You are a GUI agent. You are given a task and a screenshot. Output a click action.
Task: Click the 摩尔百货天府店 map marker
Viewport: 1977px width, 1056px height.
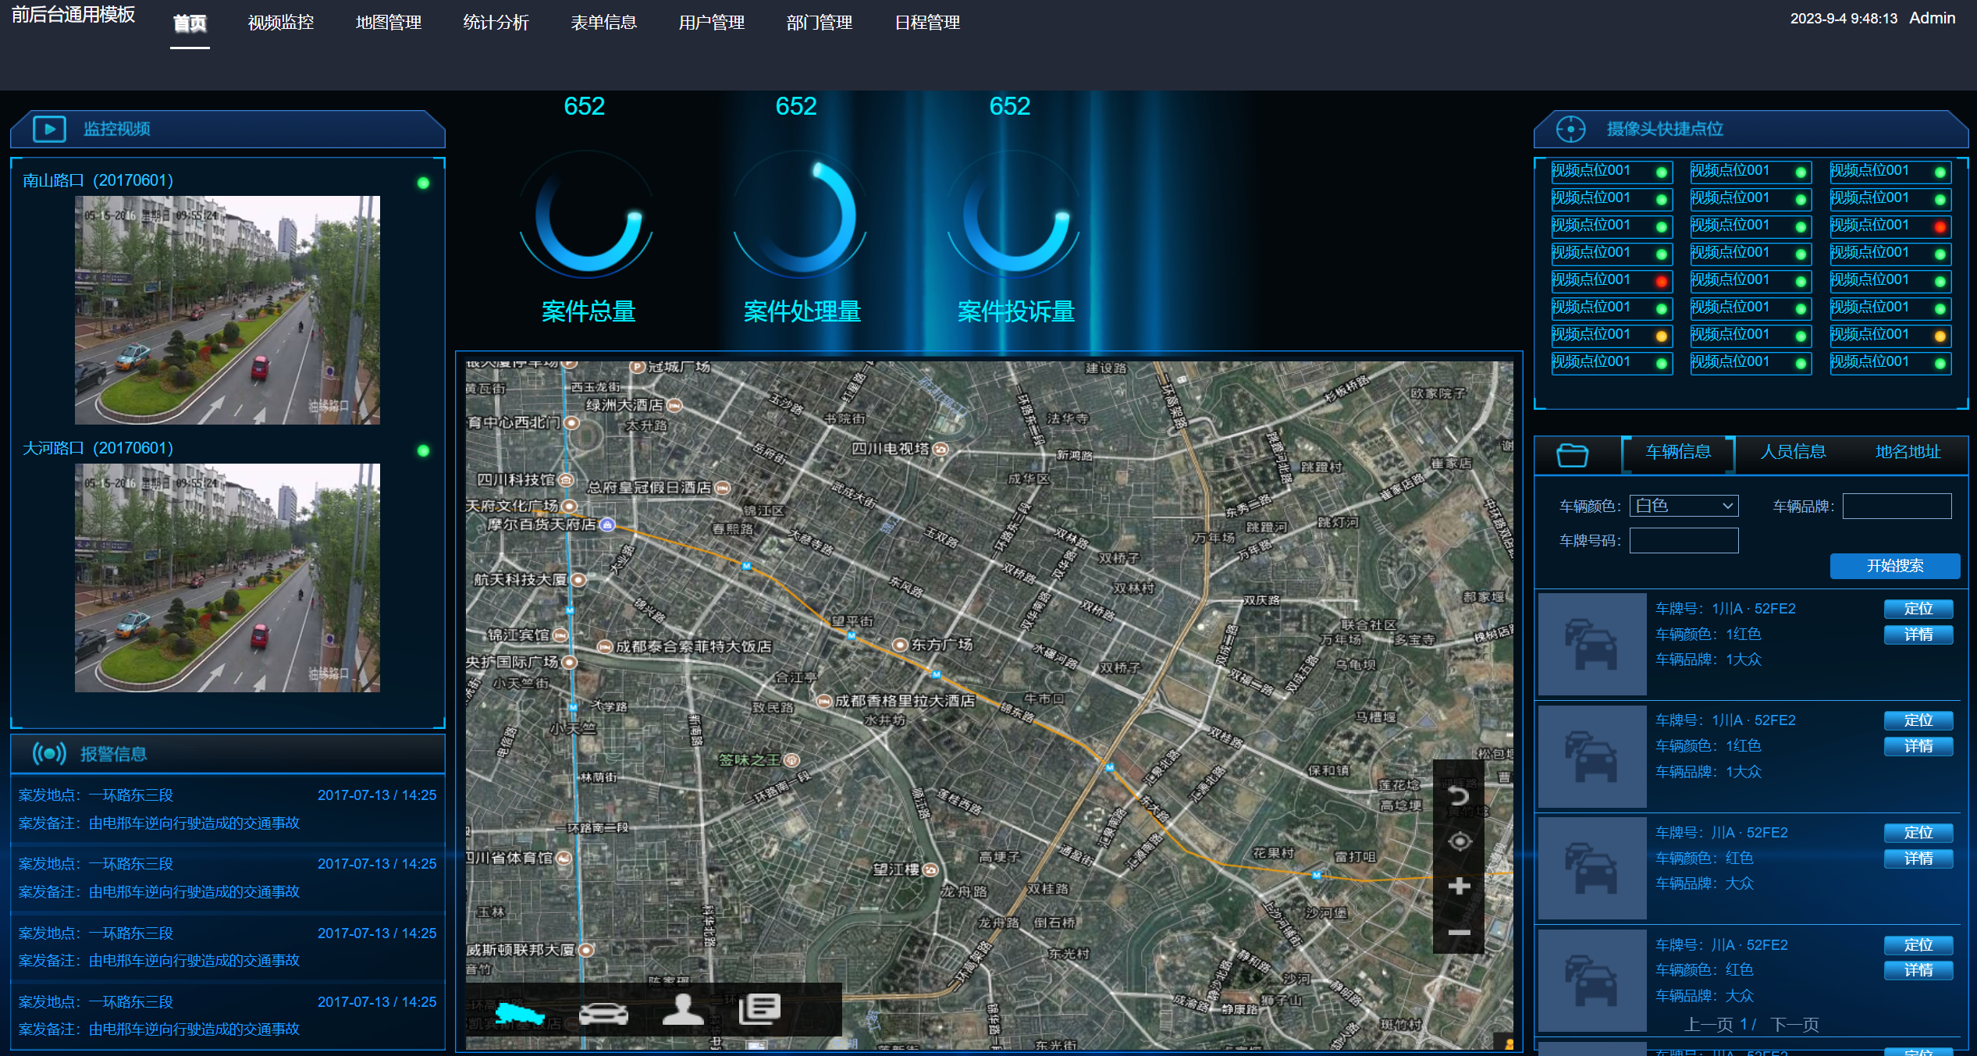607,524
